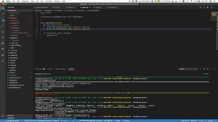Click the errors and warnings count in status bar
218x122 pixels.
pyautogui.click(x=64, y=121)
